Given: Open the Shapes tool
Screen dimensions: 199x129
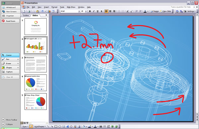Looking at the screenshot, I should point(10,68).
